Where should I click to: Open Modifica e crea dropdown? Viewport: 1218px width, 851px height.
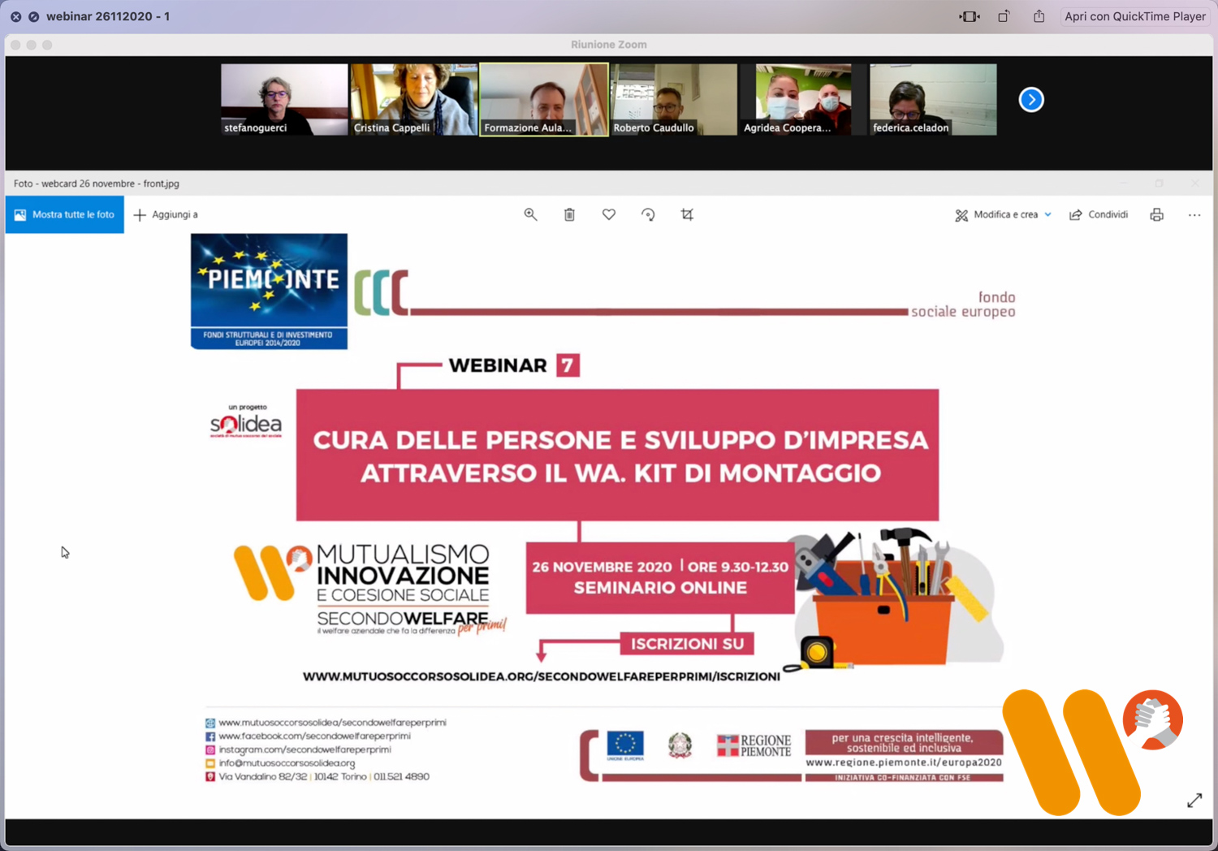click(1004, 214)
